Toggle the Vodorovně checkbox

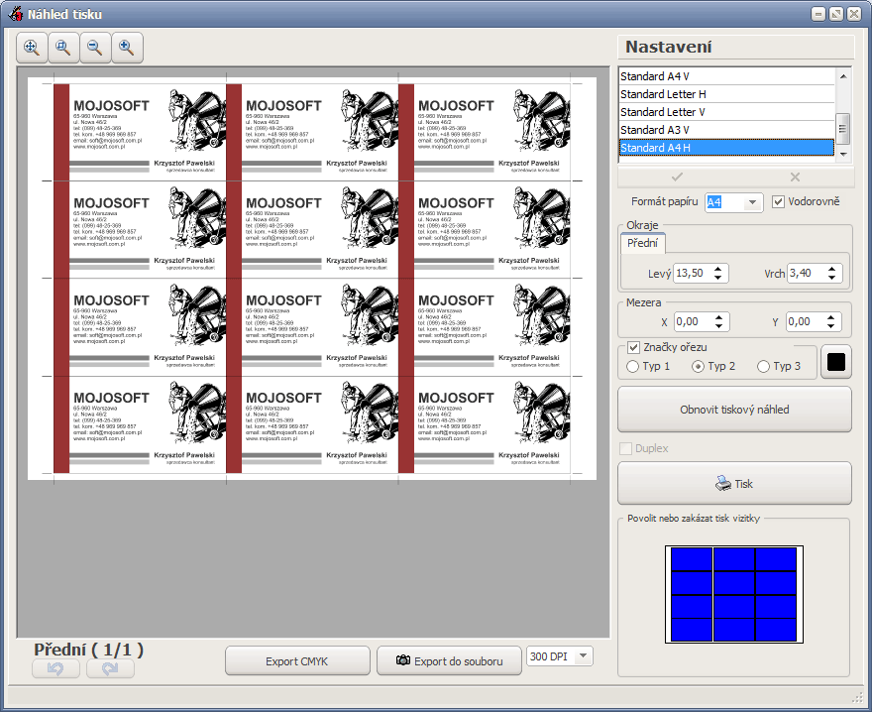[778, 202]
